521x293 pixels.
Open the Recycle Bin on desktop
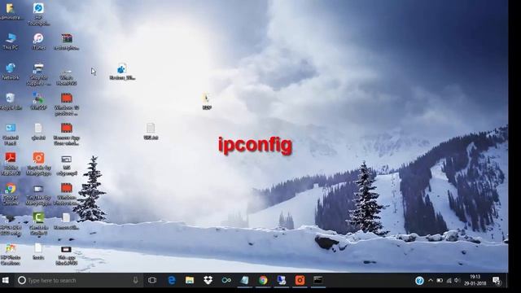pos(11,101)
